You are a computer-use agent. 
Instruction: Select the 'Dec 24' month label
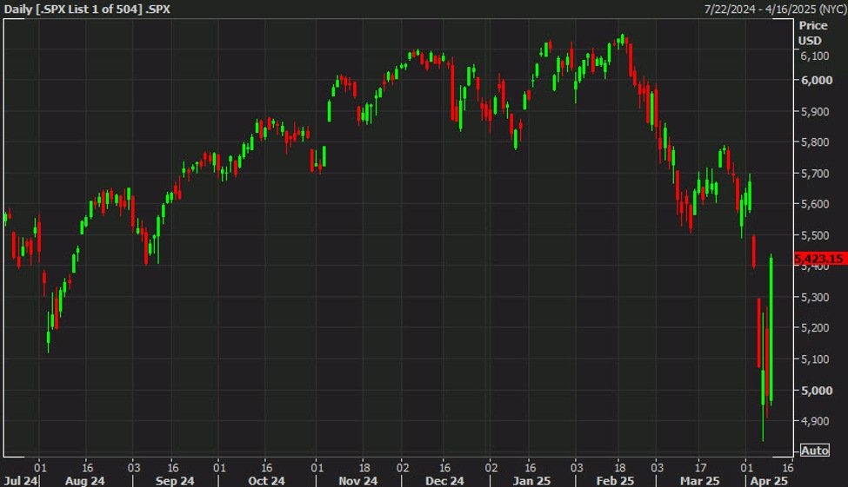[x=445, y=480]
